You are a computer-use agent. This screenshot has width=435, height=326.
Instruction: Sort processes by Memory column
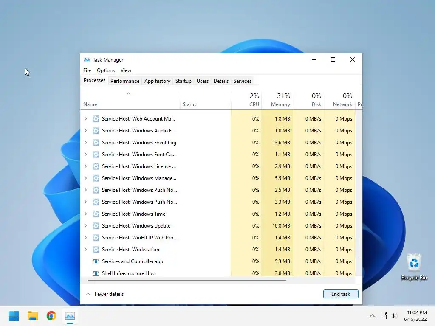click(x=277, y=101)
